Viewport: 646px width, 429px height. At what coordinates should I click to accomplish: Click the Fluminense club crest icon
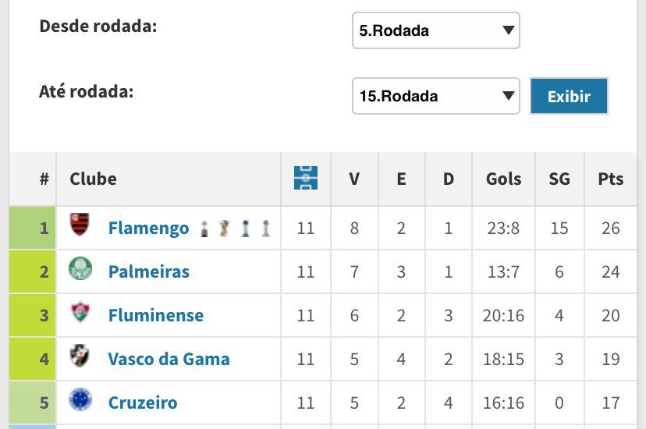(80, 312)
